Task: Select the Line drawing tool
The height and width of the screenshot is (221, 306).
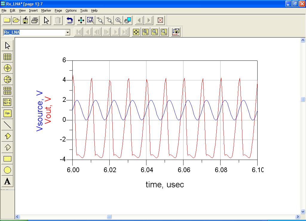Action: (x=7, y=125)
